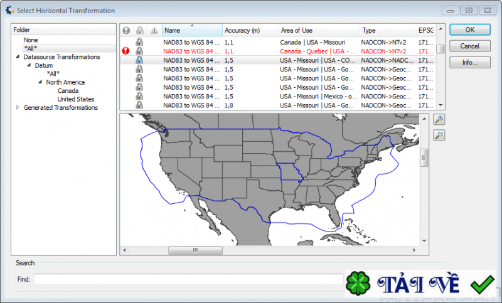Collapse the North America tree node

40,82
